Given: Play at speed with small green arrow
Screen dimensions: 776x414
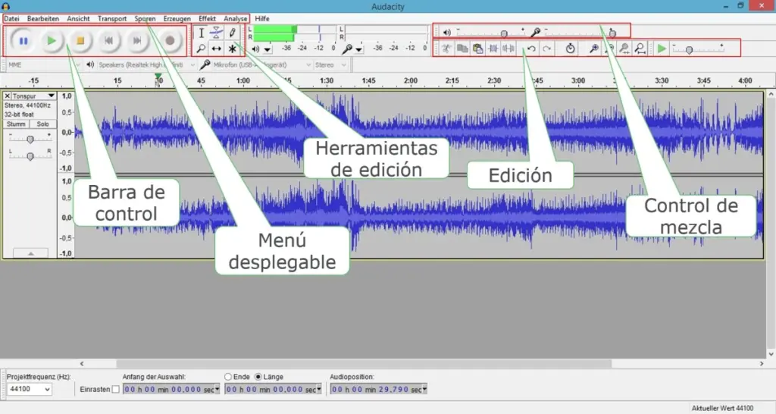Looking at the screenshot, I should point(662,49).
